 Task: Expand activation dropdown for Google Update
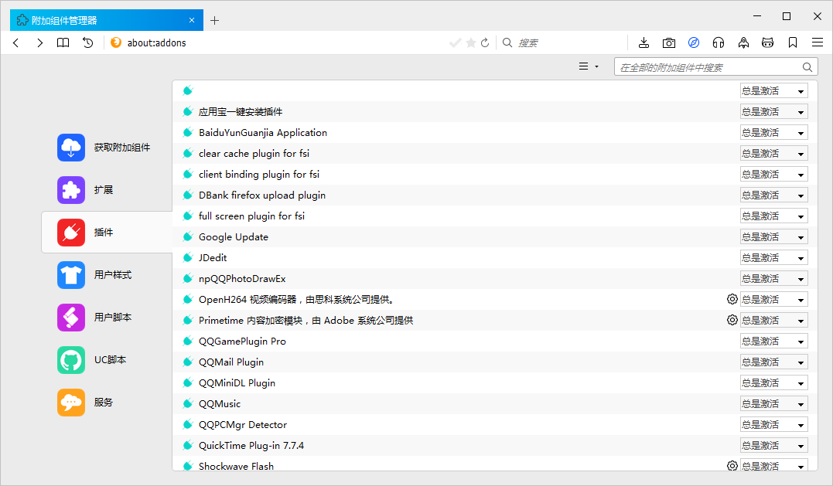click(774, 236)
